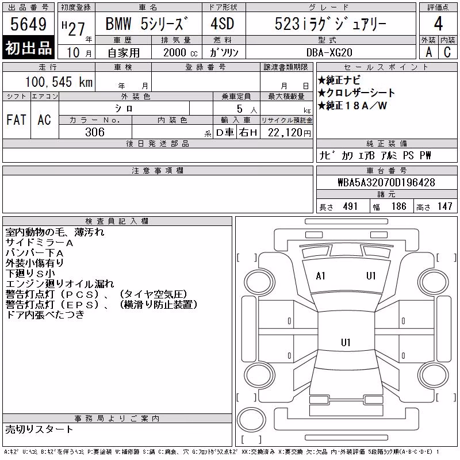Click the A1 mark on hood diagram
This screenshot has width=460, height=460.
pos(320,276)
